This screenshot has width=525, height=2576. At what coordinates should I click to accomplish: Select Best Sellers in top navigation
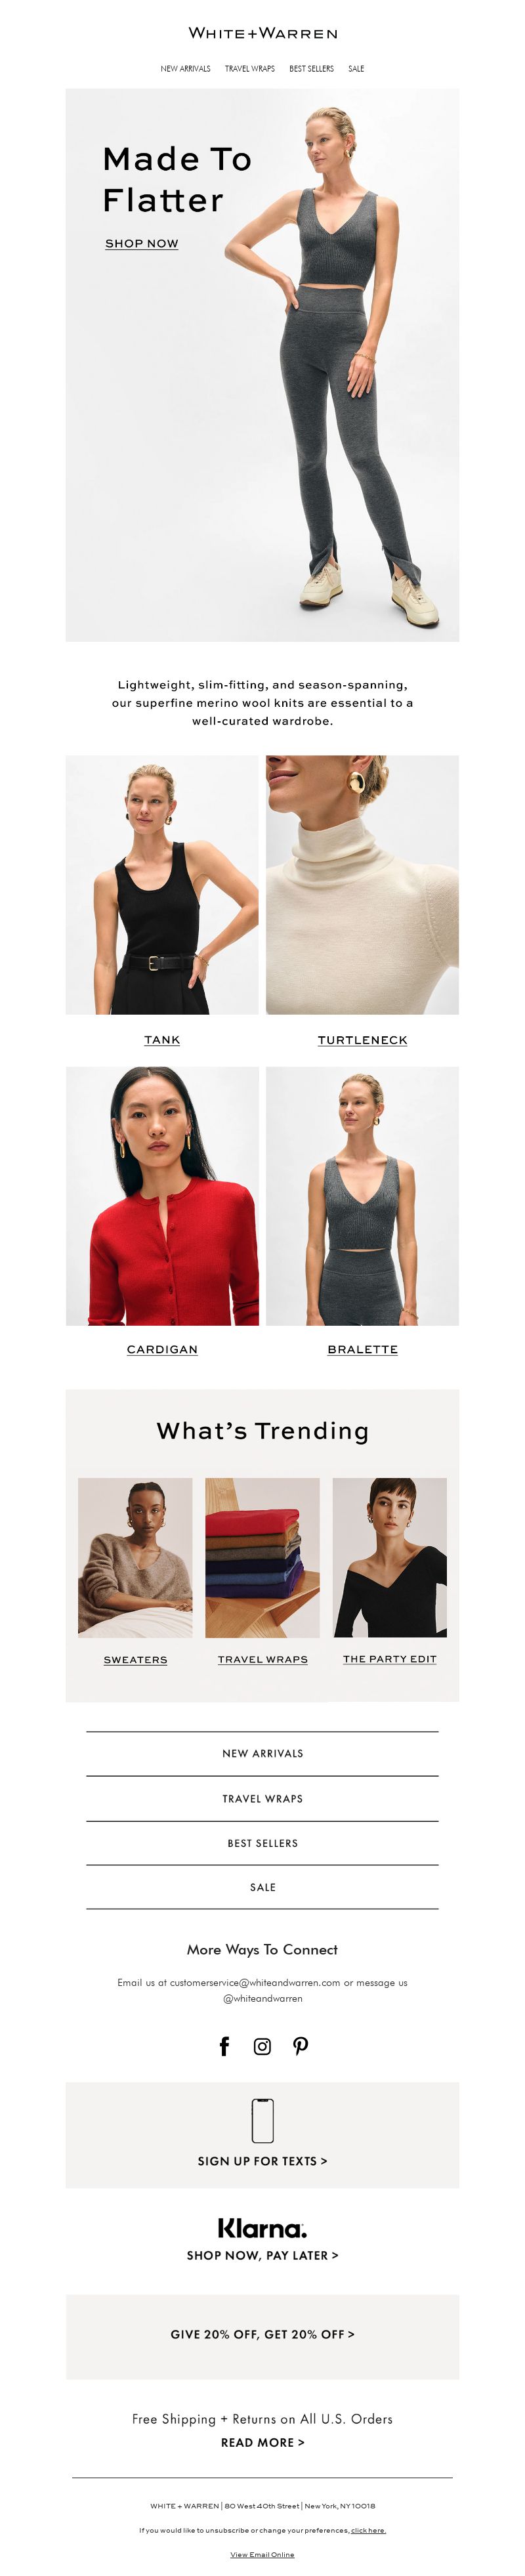(311, 69)
